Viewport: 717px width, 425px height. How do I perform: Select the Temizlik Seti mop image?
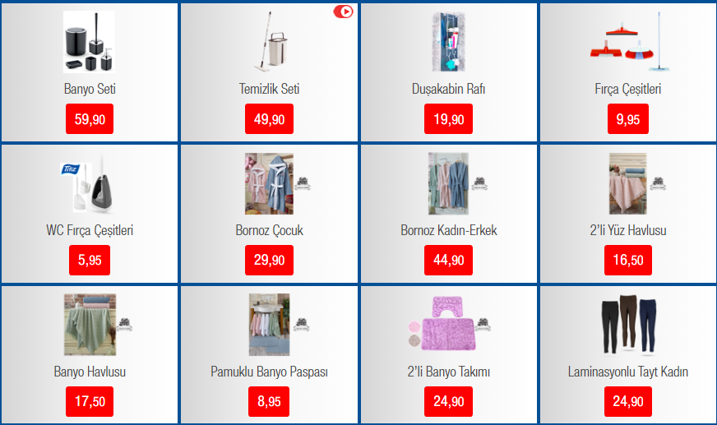pos(271,42)
